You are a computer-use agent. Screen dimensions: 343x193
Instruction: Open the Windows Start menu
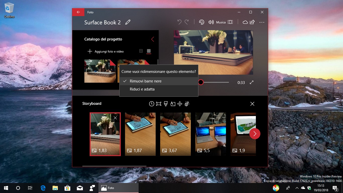click(6, 188)
